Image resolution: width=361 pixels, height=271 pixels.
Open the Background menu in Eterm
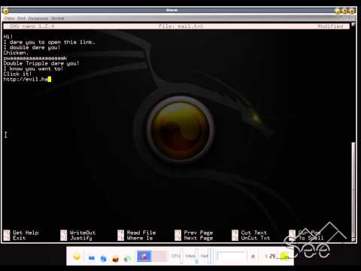pyautogui.click(x=38, y=19)
